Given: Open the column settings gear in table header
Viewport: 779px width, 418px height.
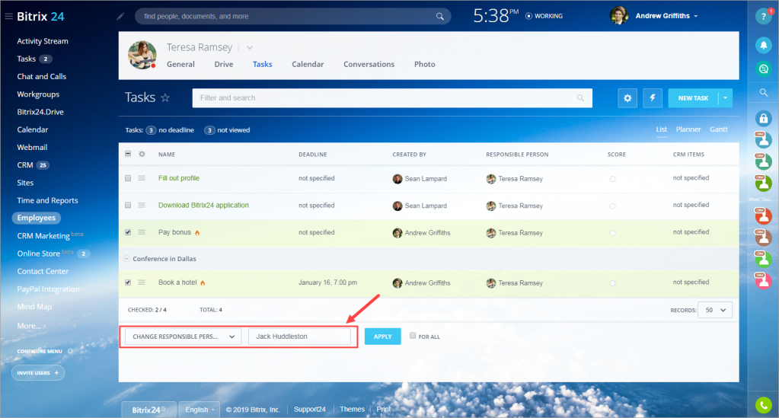Looking at the screenshot, I should tap(142, 154).
